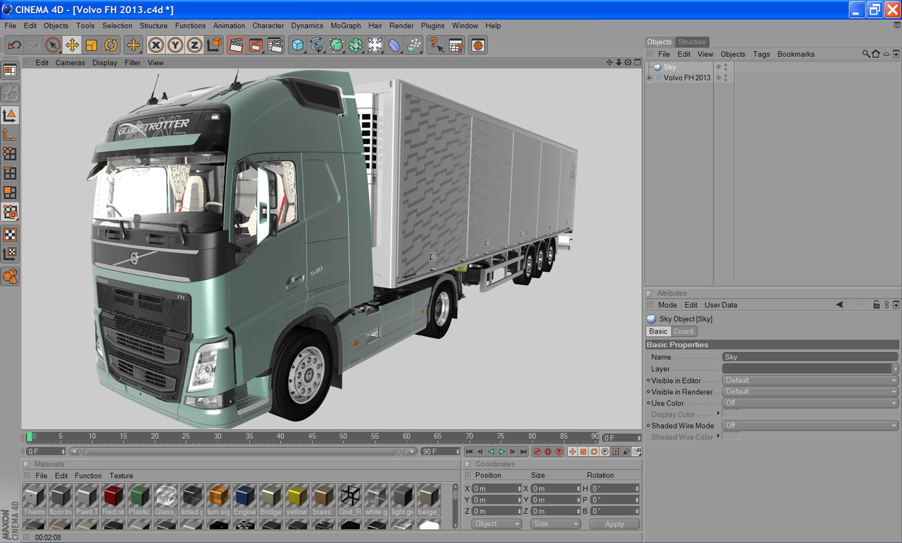This screenshot has height=543, width=902.
Task: Toggle the Attributes lock icon
Action: [876, 305]
